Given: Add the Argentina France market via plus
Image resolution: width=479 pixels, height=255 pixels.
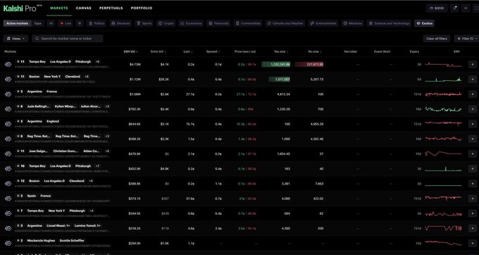Looking at the screenshot, I should pos(472,94).
